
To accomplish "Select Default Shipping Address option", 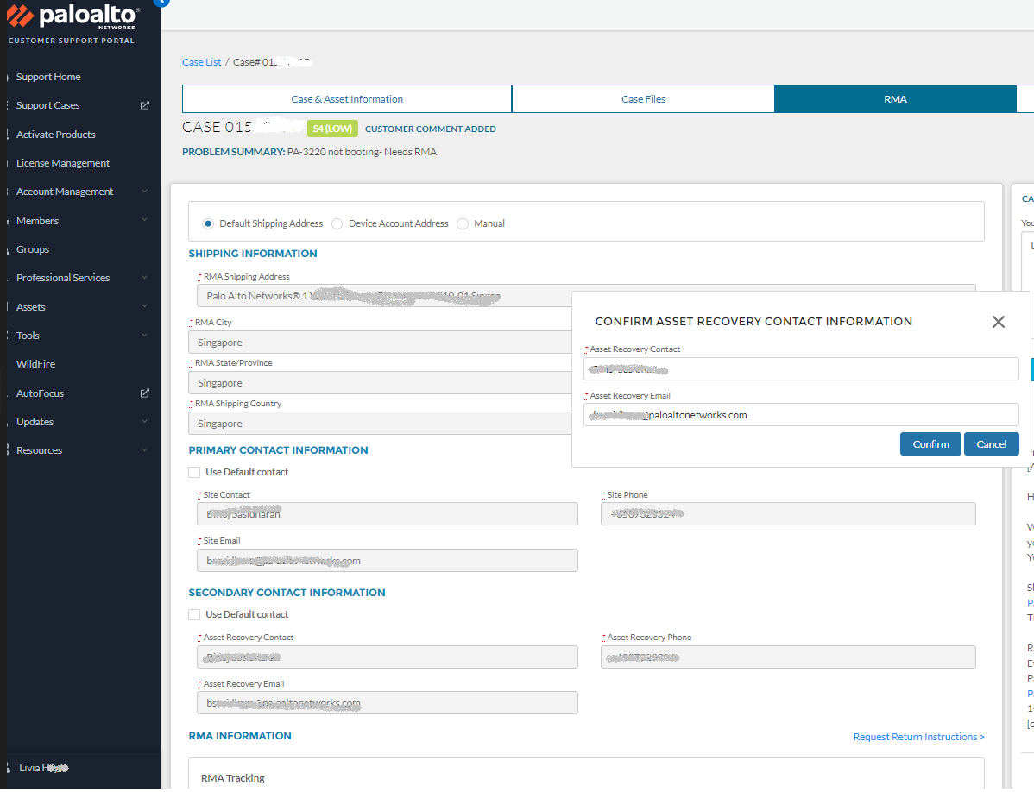I will tap(208, 224).
